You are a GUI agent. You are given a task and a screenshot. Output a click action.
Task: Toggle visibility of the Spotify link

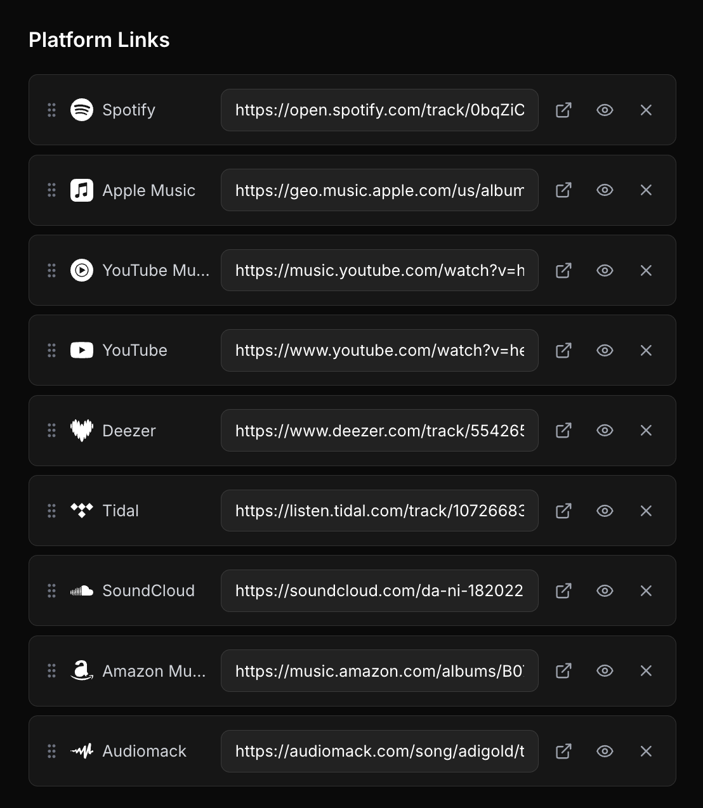[605, 110]
